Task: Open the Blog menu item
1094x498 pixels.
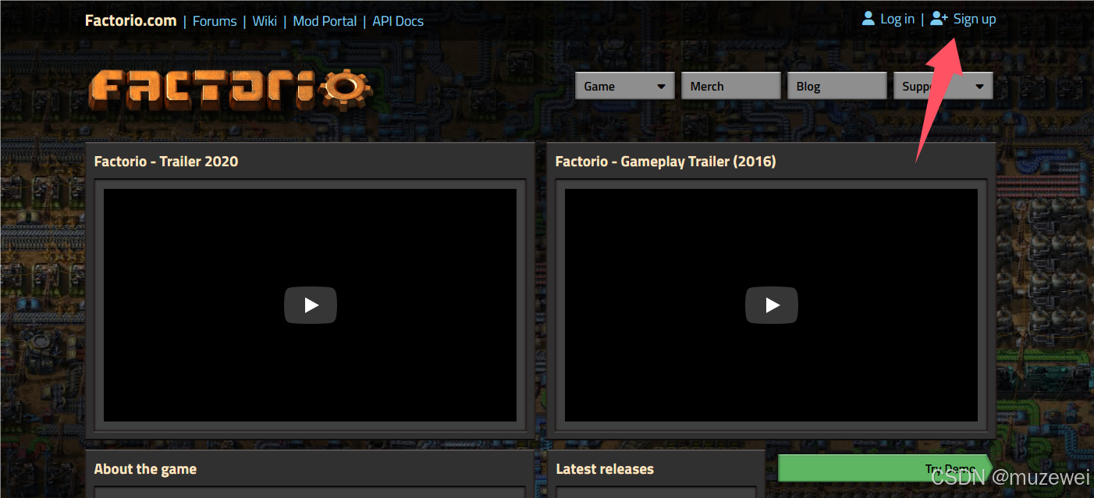Action: pos(836,86)
